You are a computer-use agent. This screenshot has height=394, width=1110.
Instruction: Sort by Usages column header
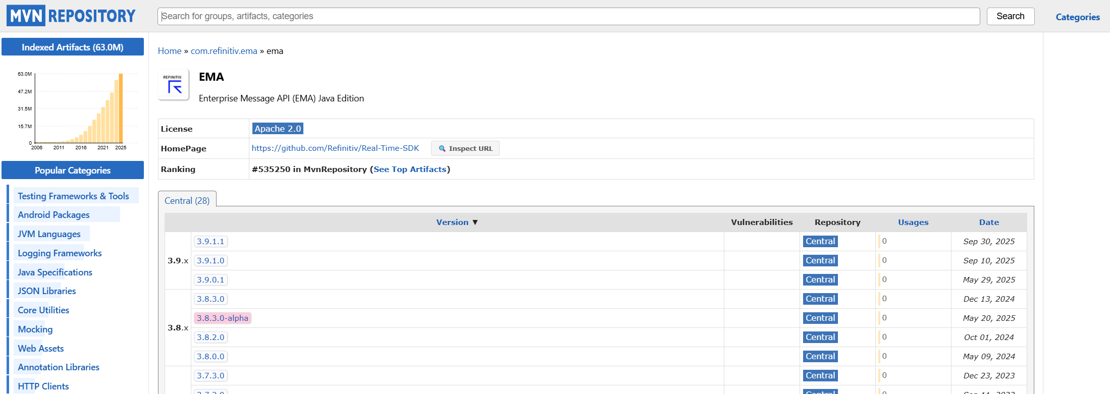coord(913,222)
